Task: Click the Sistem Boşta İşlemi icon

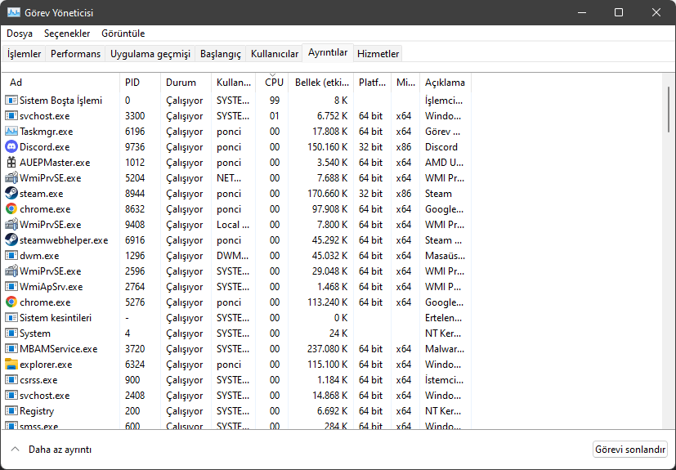Action: coord(11,101)
